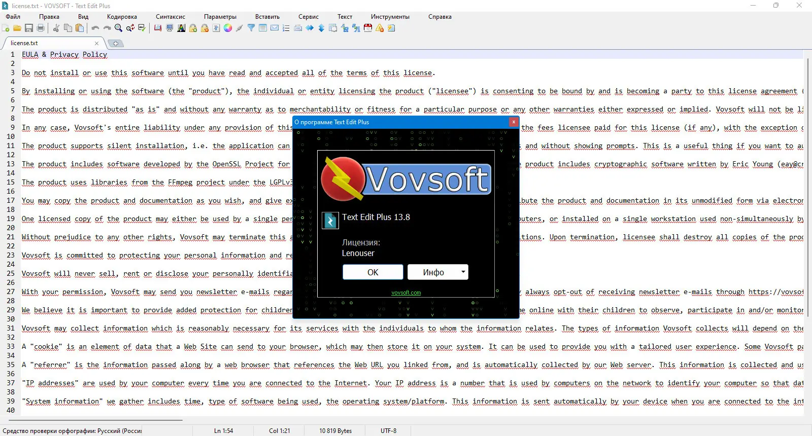Image resolution: width=812 pixels, height=436 pixels.
Task: Open the Синтаксис menu
Action: point(171,17)
